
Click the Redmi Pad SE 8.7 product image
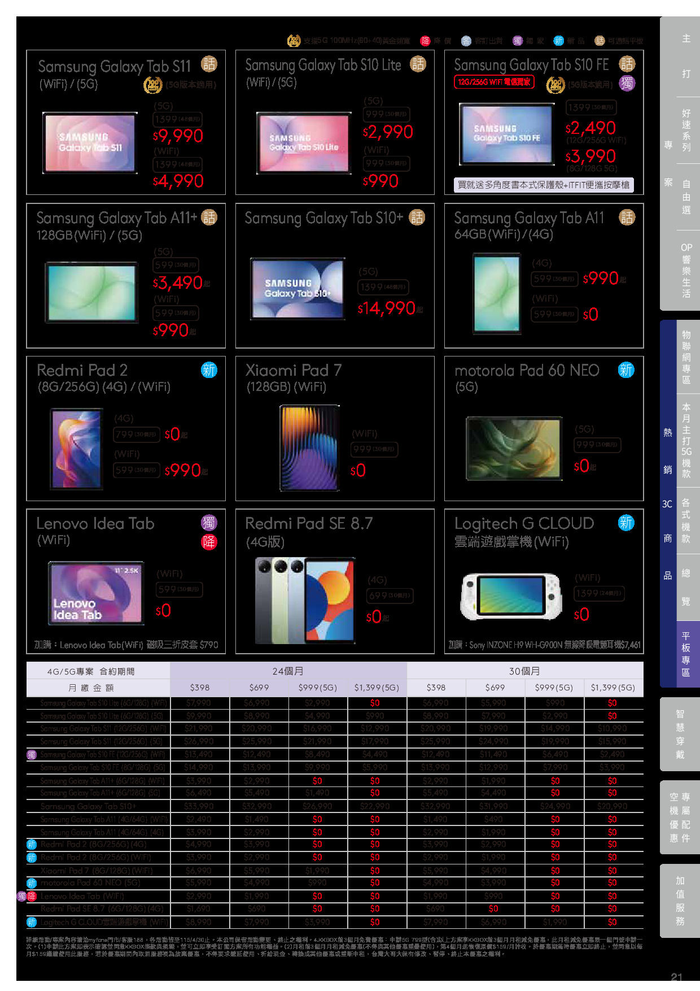(305, 600)
